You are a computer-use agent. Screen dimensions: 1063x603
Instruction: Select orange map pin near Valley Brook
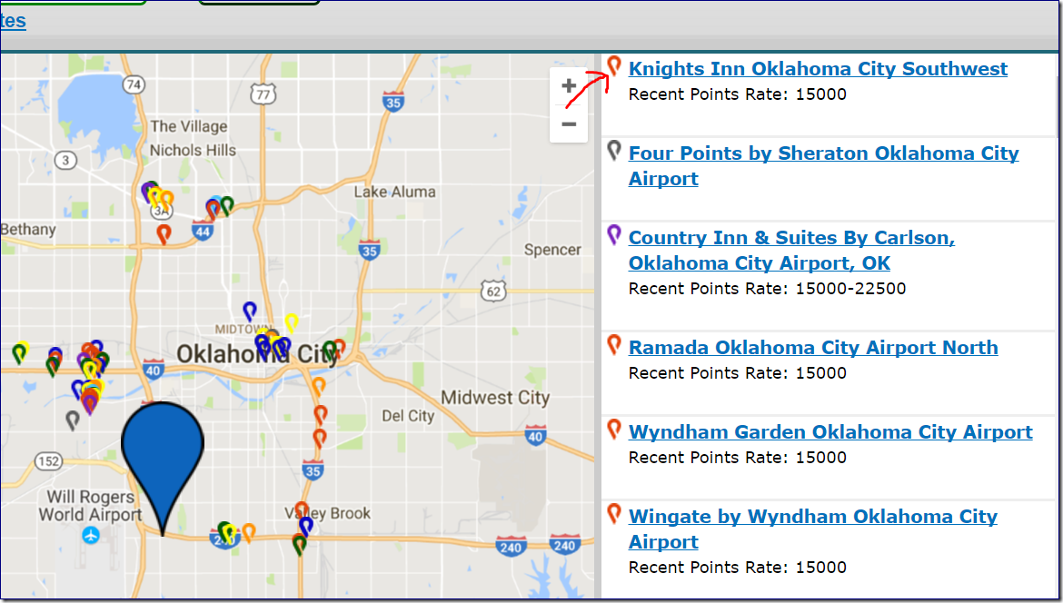[302, 509]
